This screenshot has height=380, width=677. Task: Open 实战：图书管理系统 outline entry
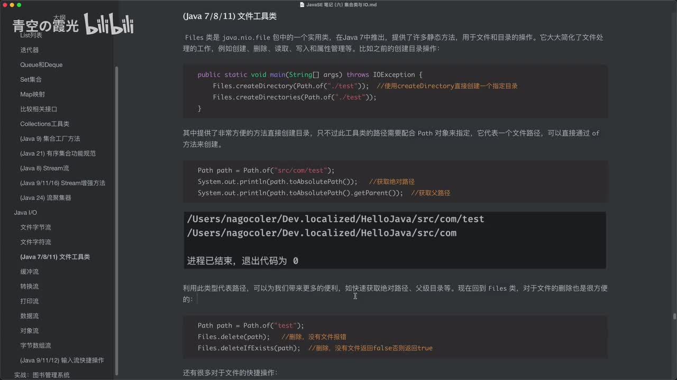(42, 375)
